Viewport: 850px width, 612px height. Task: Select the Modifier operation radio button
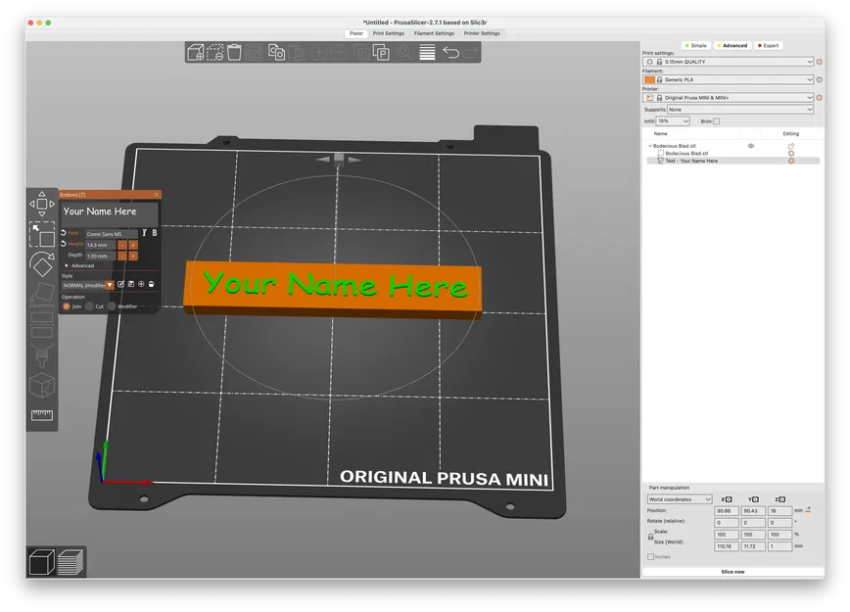point(112,306)
